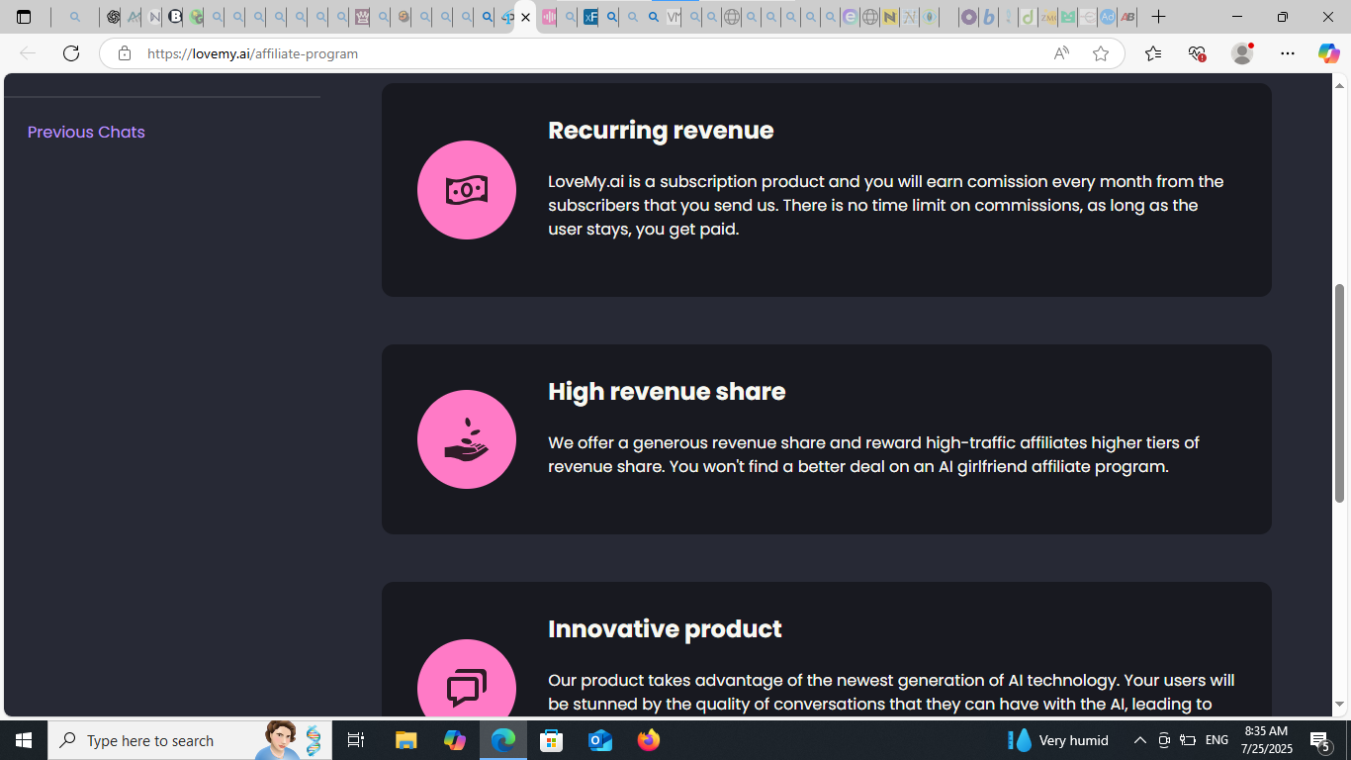View site information lock icon
The height and width of the screenshot is (760, 1351).
coord(124,53)
